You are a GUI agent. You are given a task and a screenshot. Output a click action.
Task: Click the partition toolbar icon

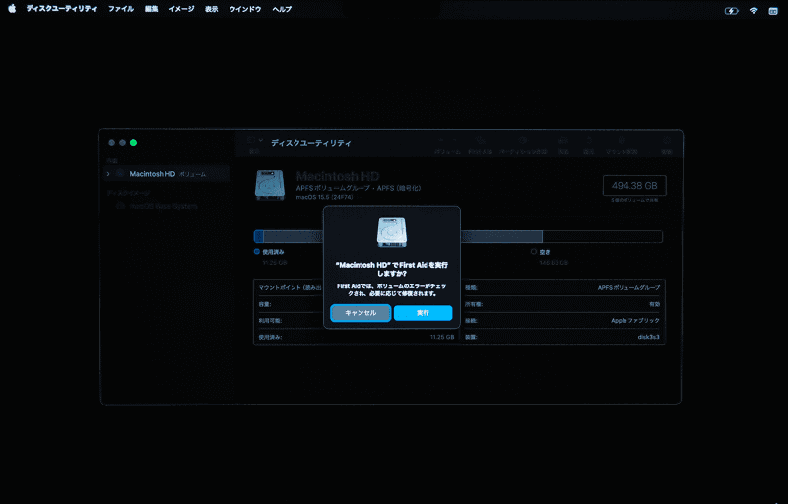coord(523,141)
